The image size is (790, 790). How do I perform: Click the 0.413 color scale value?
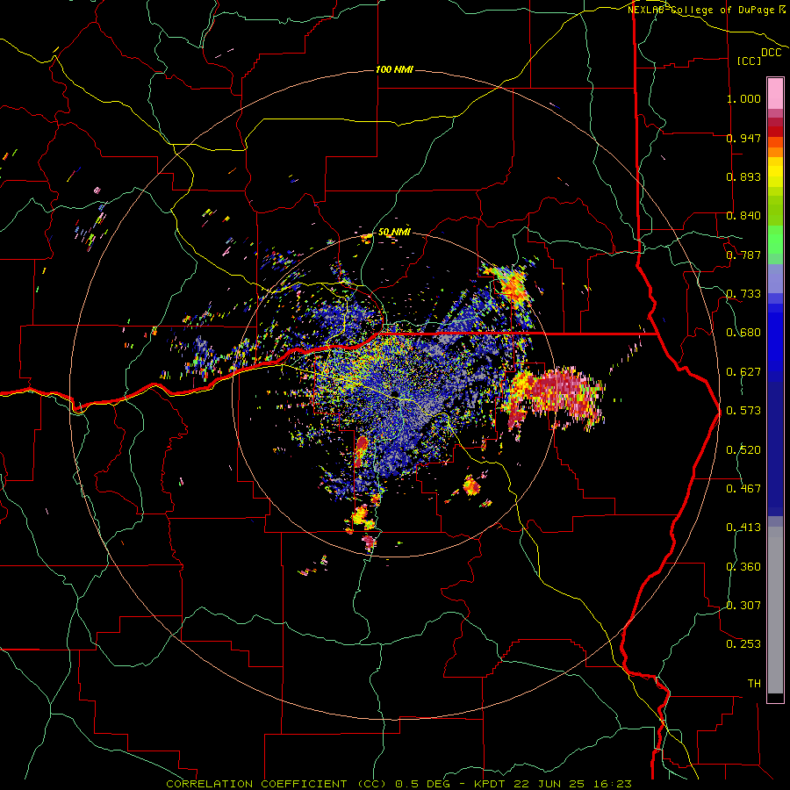tap(743, 528)
